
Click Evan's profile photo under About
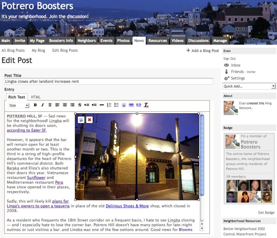(x=230, y=108)
